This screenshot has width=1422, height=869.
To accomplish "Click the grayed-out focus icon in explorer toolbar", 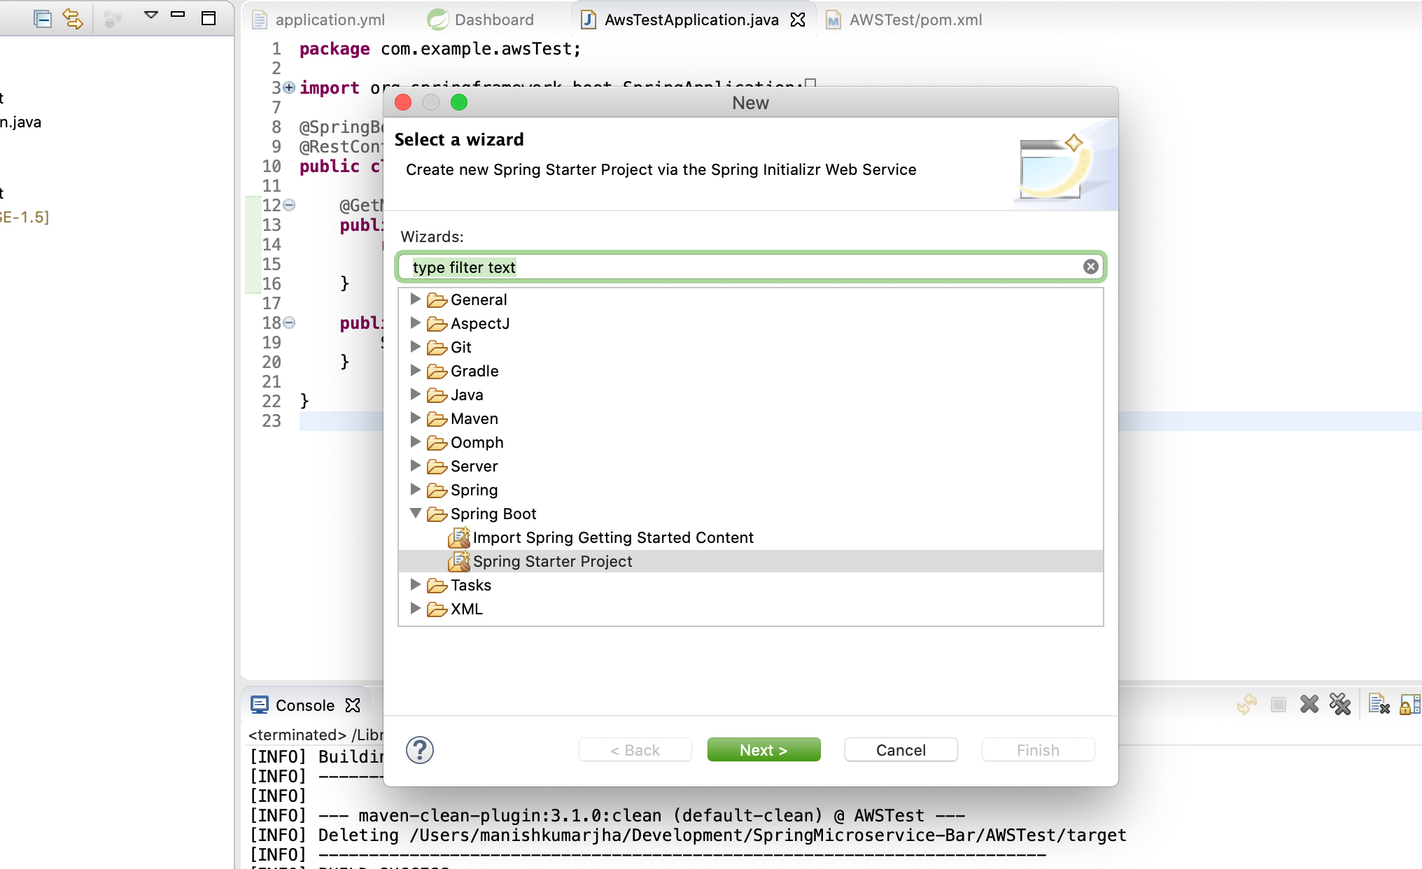I will pos(113,19).
